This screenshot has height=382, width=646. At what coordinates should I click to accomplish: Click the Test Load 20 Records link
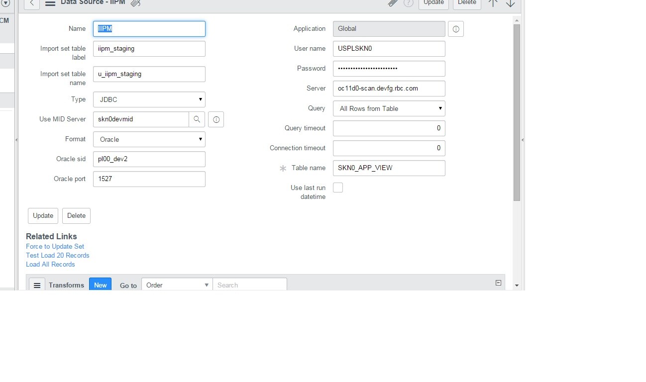click(58, 255)
